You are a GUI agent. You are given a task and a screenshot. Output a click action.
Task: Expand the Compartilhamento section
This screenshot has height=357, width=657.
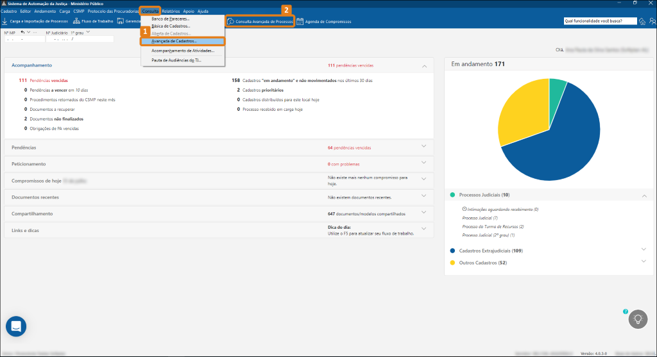(x=423, y=212)
